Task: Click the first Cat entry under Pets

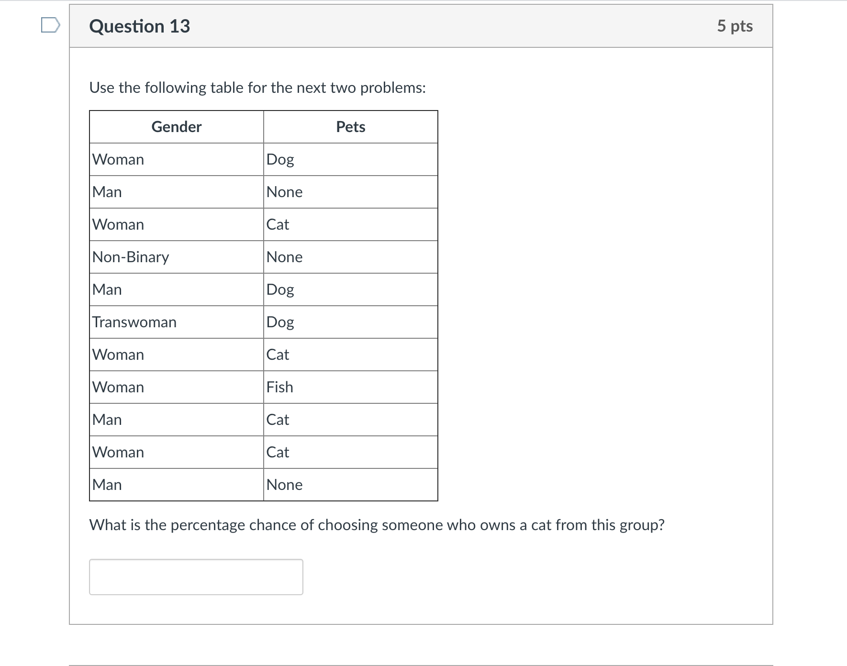Action: [277, 224]
